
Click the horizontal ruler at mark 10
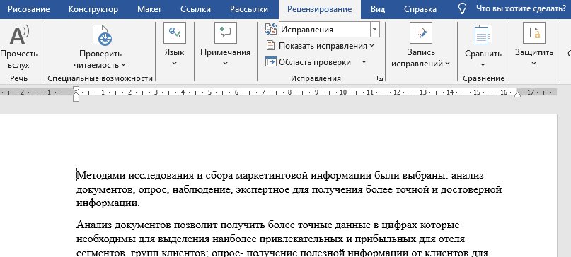click(x=343, y=92)
